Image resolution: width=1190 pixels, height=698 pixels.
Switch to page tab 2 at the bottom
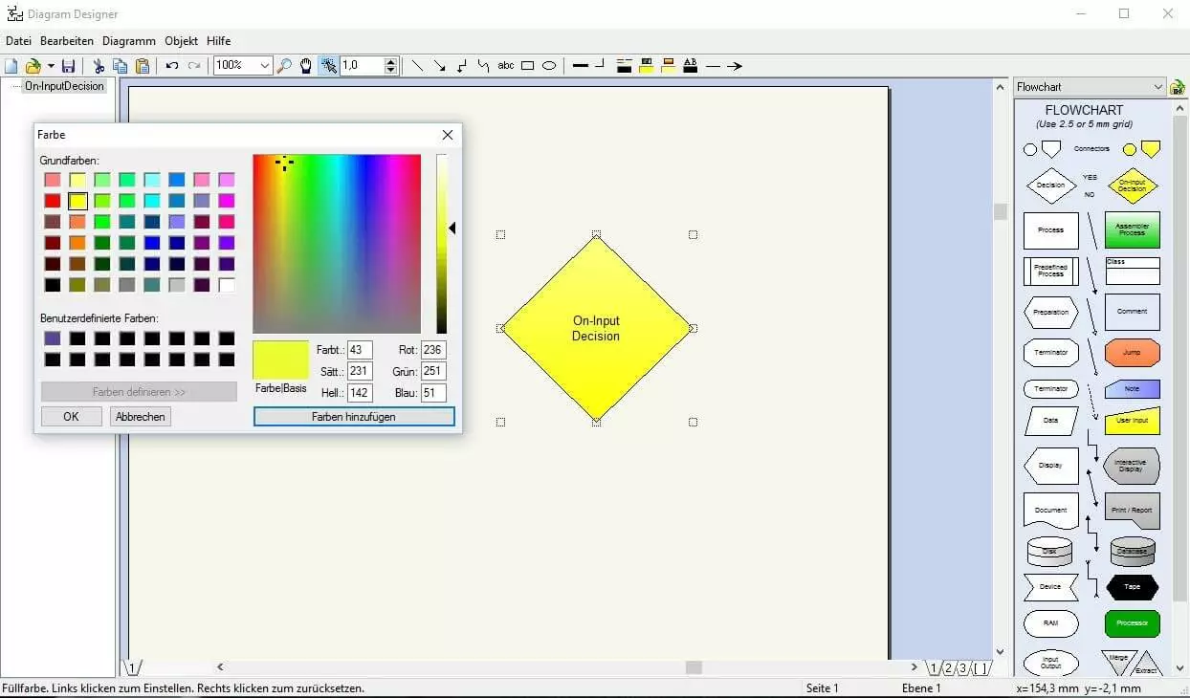pyautogui.click(x=948, y=667)
